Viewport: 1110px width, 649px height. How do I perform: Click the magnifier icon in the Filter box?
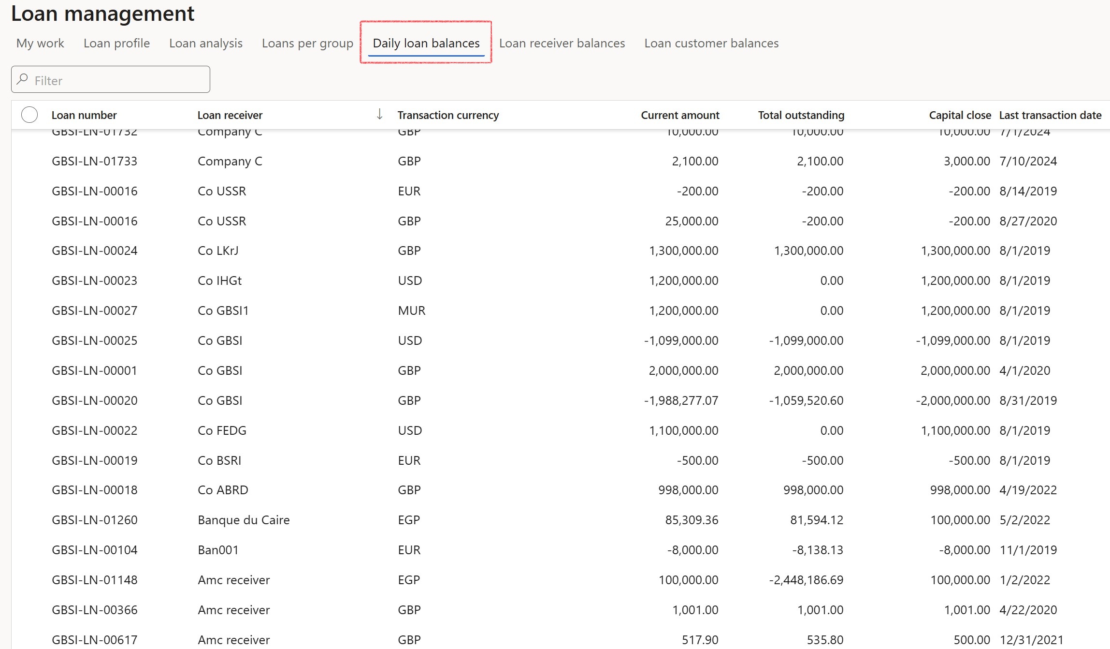22,79
